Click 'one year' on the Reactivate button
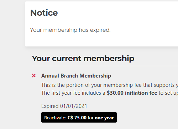 [x=104, y=118]
